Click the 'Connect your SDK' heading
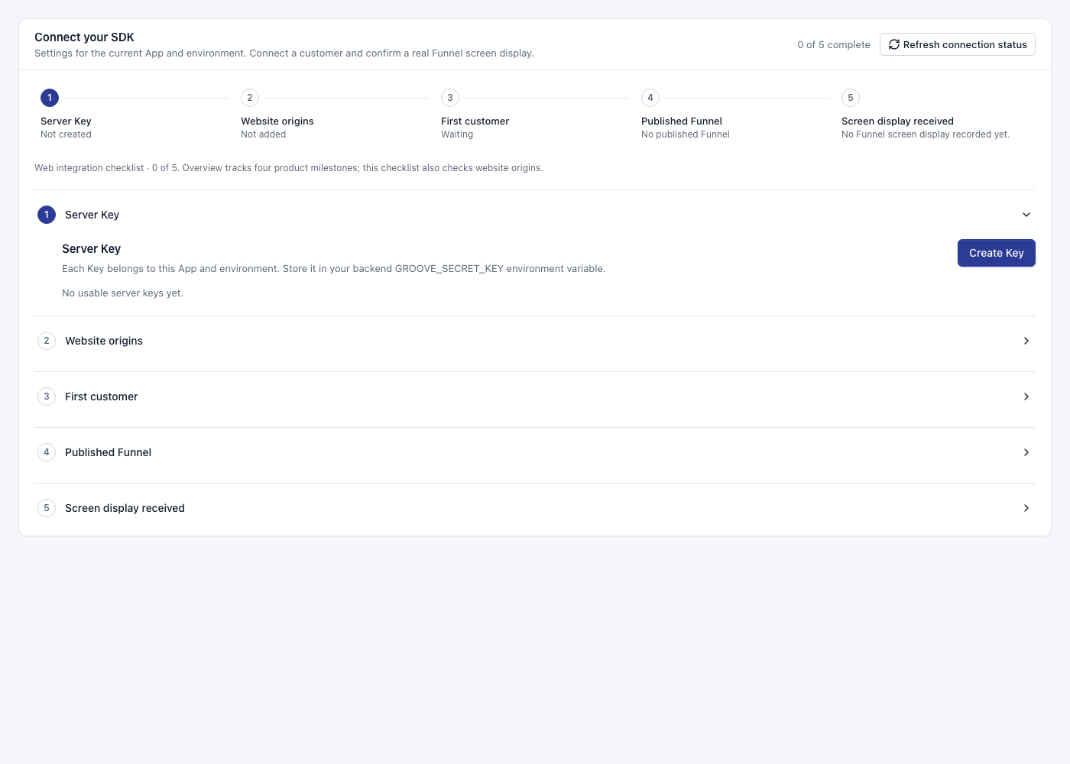The height and width of the screenshot is (764, 1070). click(x=84, y=37)
